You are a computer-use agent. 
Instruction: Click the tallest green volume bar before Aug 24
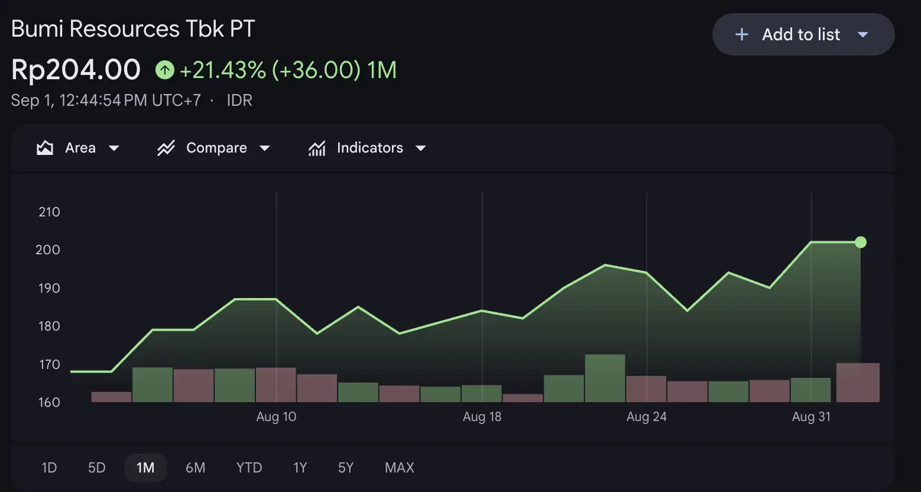click(x=605, y=378)
